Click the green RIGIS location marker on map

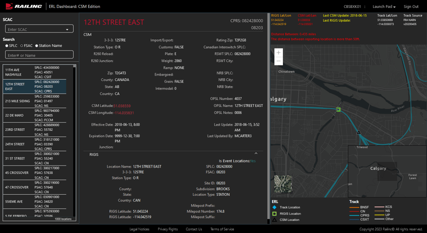coord(338,110)
